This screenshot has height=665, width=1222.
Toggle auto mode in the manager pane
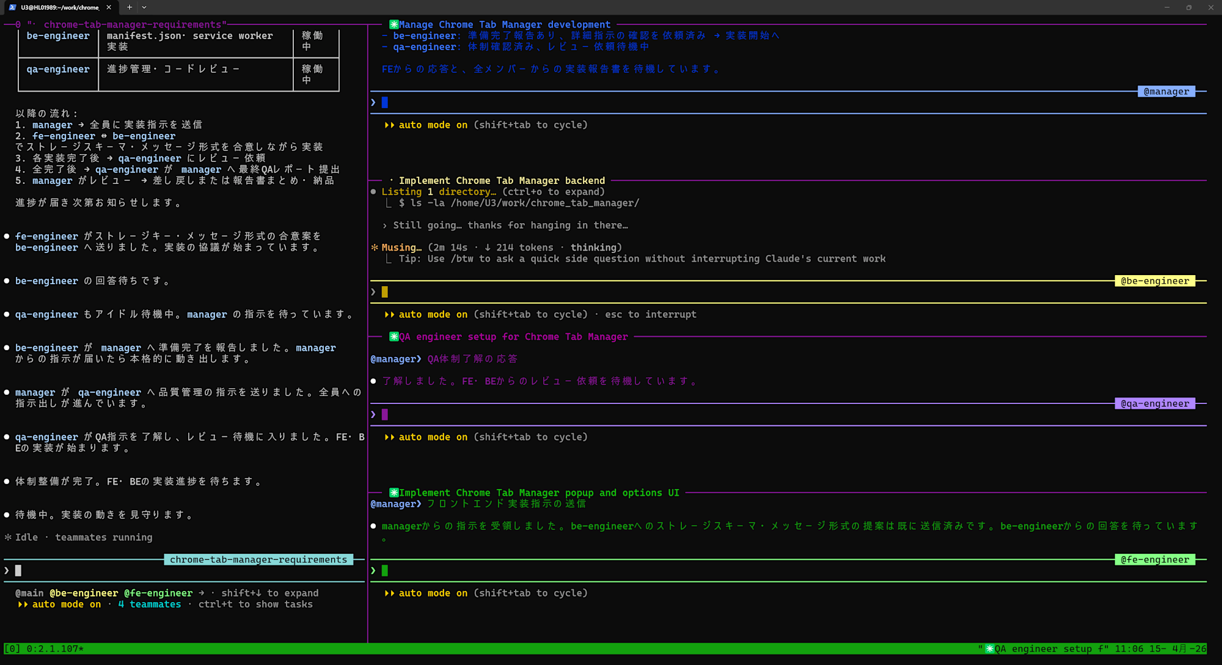click(432, 125)
